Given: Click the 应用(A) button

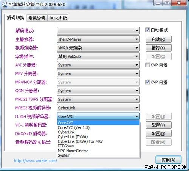Looking at the screenshot, I should click(169, 160).
